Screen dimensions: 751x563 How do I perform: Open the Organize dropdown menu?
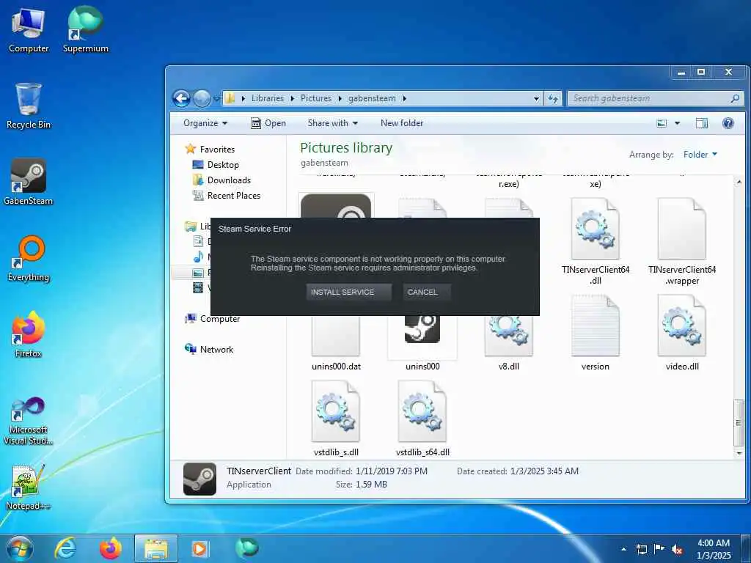click(x=205, y=123)
